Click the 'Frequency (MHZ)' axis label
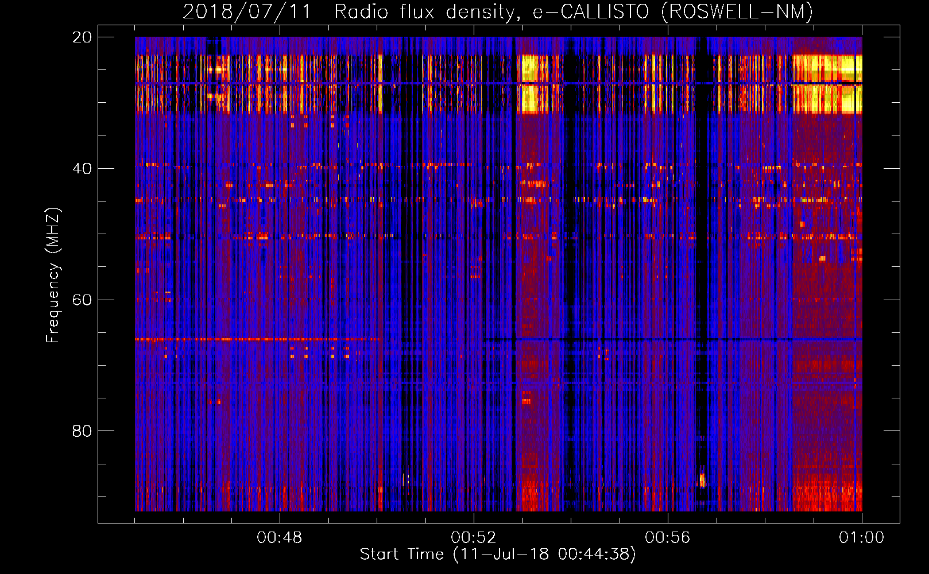Screen dimensions: 929x574 (53, 276)
